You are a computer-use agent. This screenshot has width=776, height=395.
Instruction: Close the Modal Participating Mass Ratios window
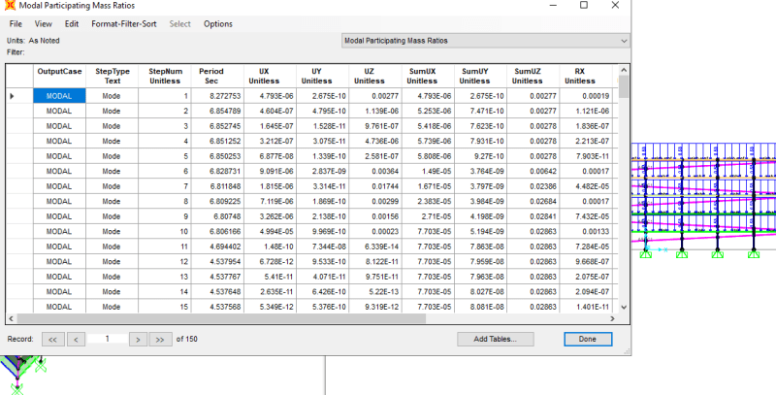(615, 6)
